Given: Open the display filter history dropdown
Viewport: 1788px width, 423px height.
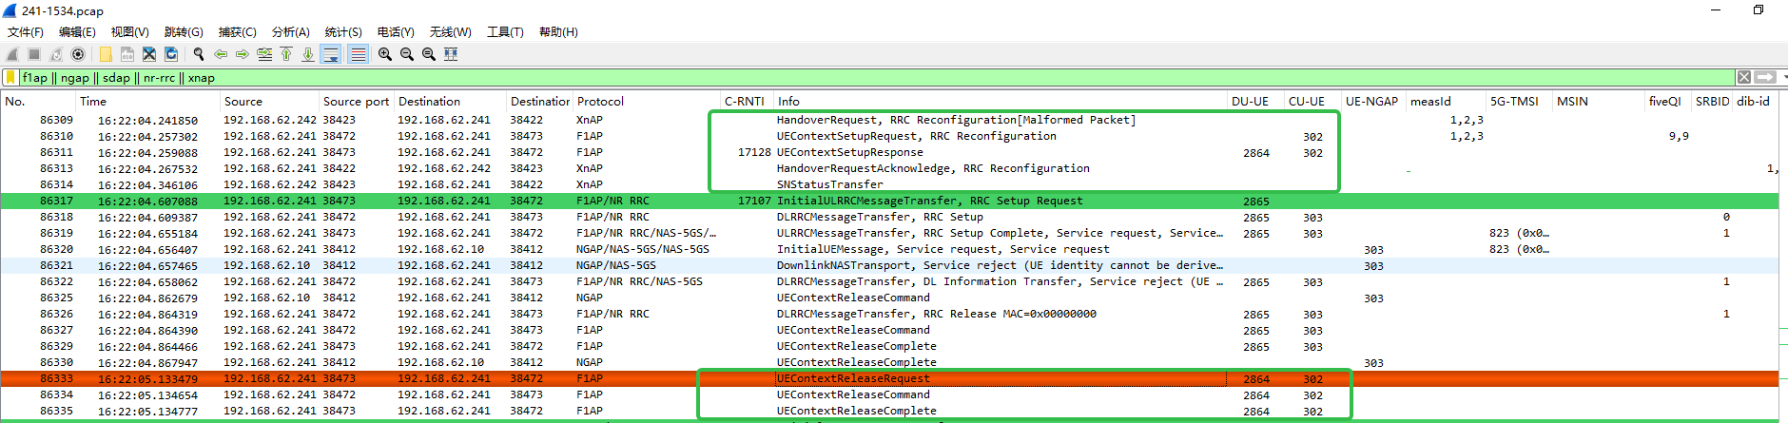Looking at the screenshot, I should [x=1783, y=77].
